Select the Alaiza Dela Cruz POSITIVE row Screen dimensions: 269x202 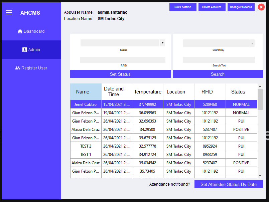point(163,130)
